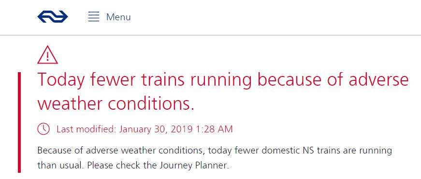Open the hamburger menu icon
The width and height of the screenshot is (421, 179).
(x=94, y=16)
